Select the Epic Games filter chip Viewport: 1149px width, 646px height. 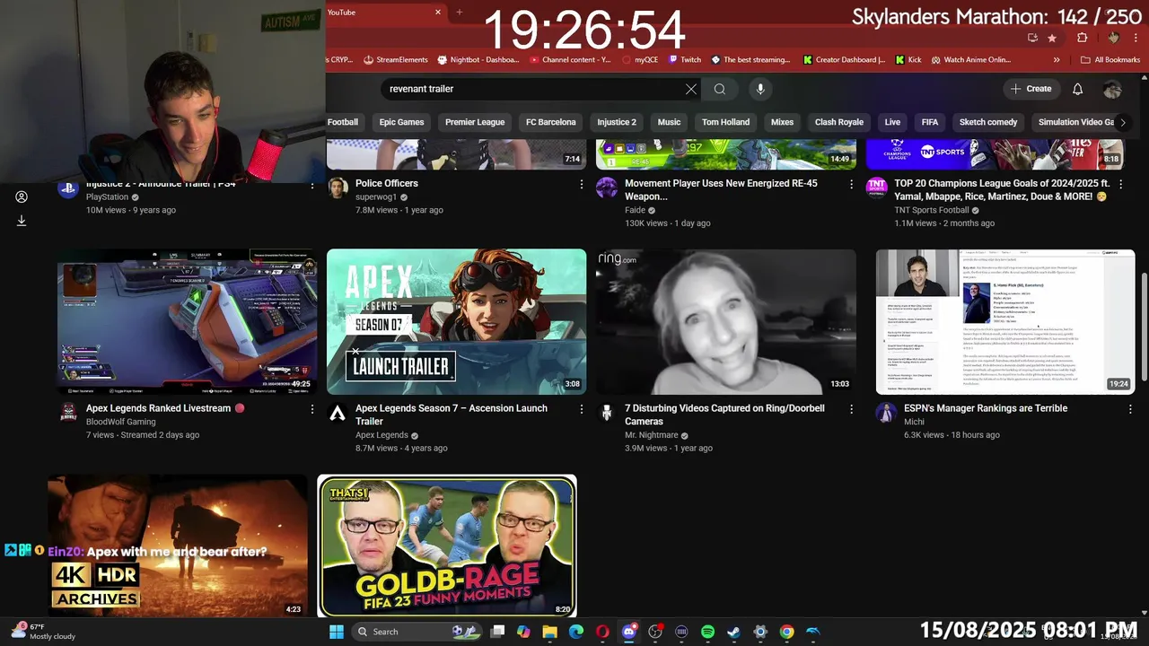click(x=401, y=122)
